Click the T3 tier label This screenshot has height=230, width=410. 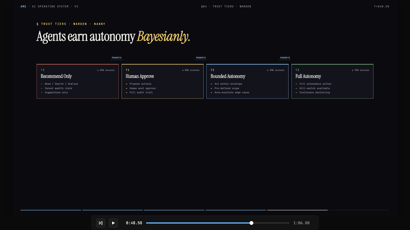(297, 70)
